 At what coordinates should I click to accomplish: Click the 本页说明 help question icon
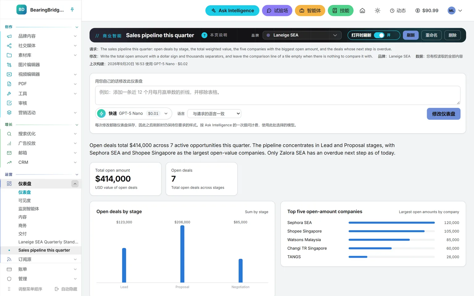(x=204, y=35)
